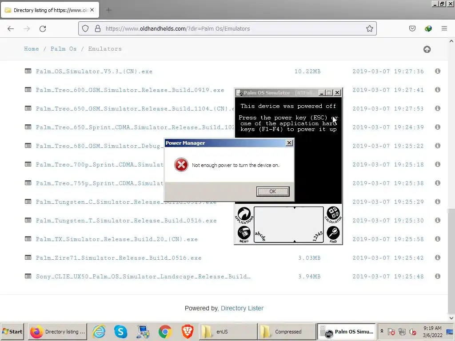
Task: Download Sony_CLIE_UX50 Landscape simulator file
Action: coord(143,276)
